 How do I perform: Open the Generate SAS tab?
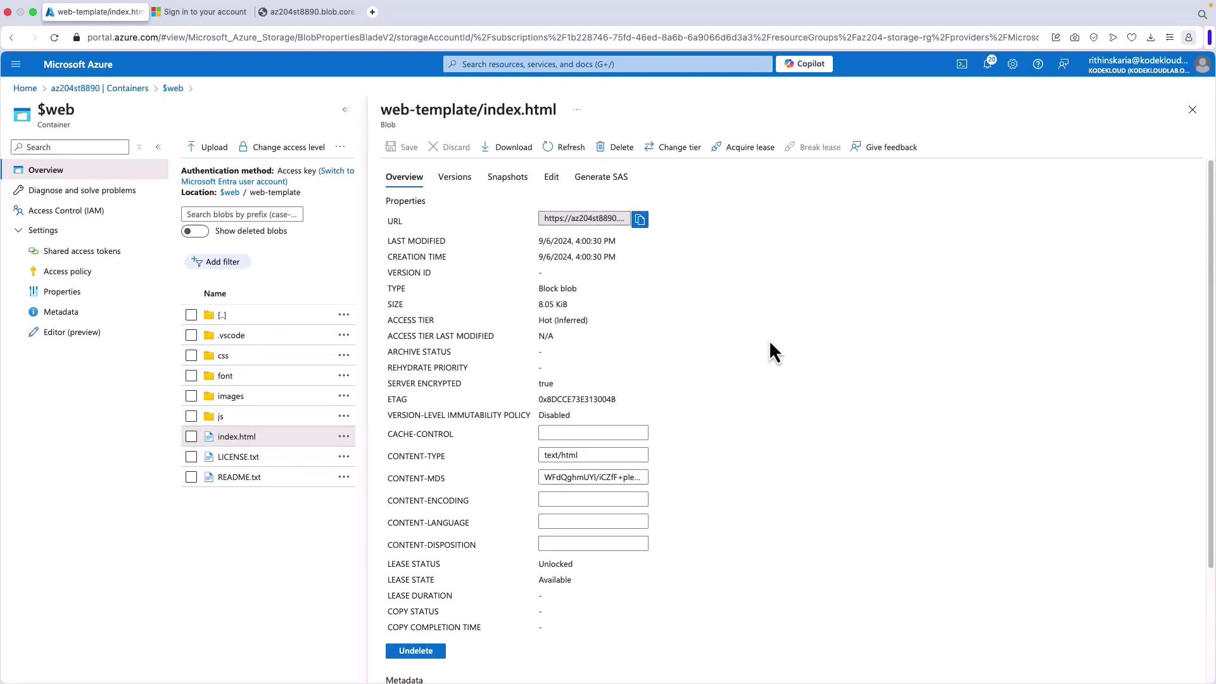point(600,177)
